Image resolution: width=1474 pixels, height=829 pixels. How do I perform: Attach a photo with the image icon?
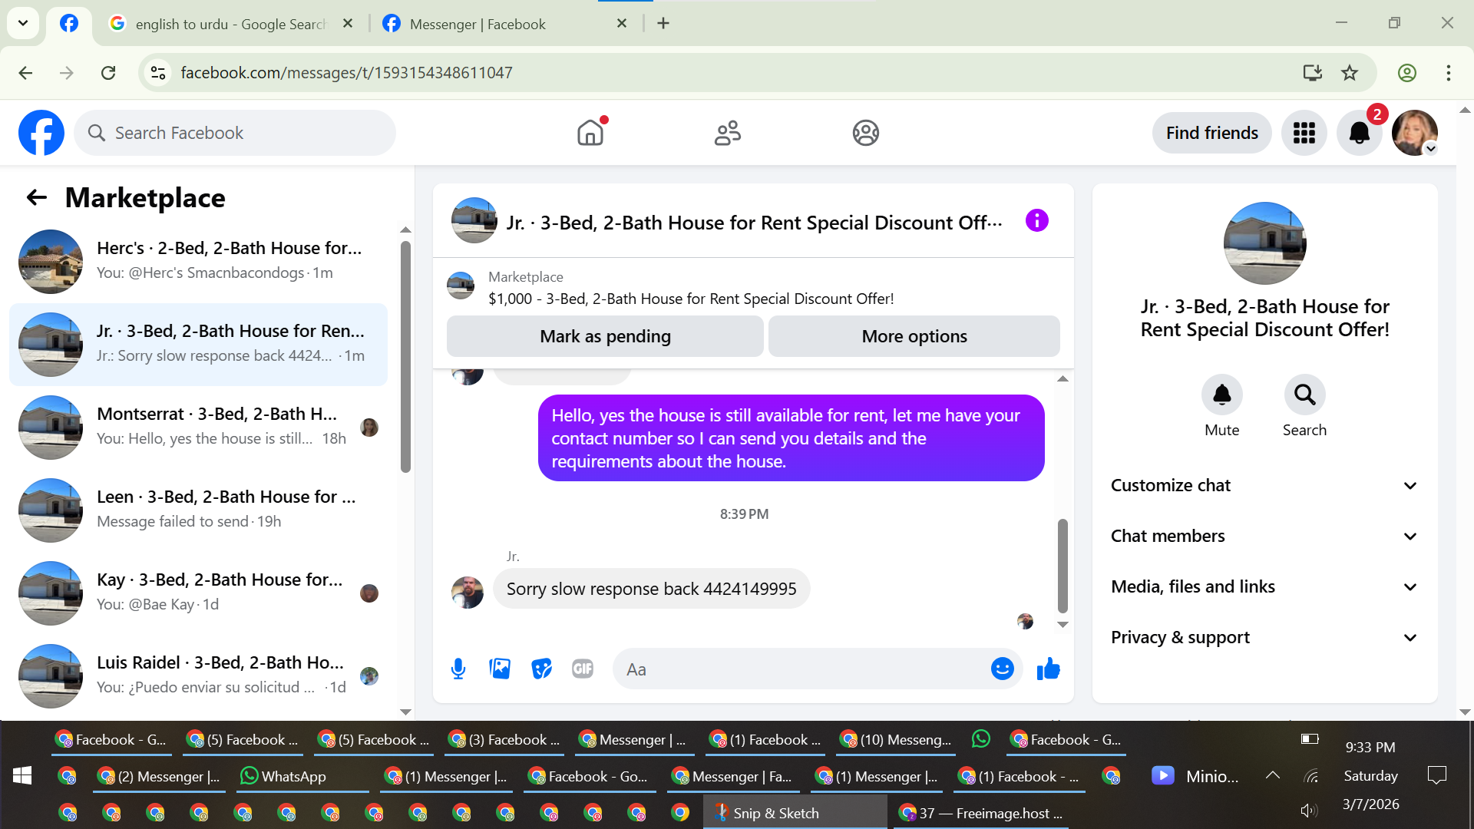coord(500,669)
